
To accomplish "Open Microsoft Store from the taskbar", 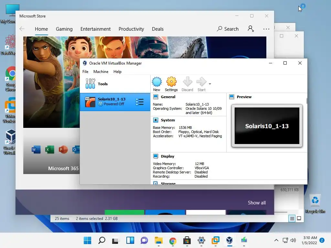I will pos(187,240).
